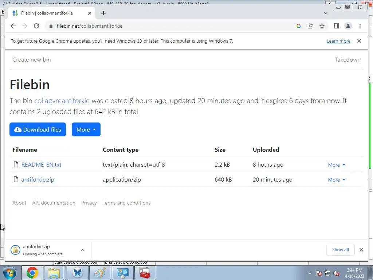This screenshot has height=280, width=373.
Task: Open a new browser tab
Action: [x=103, y=13]
